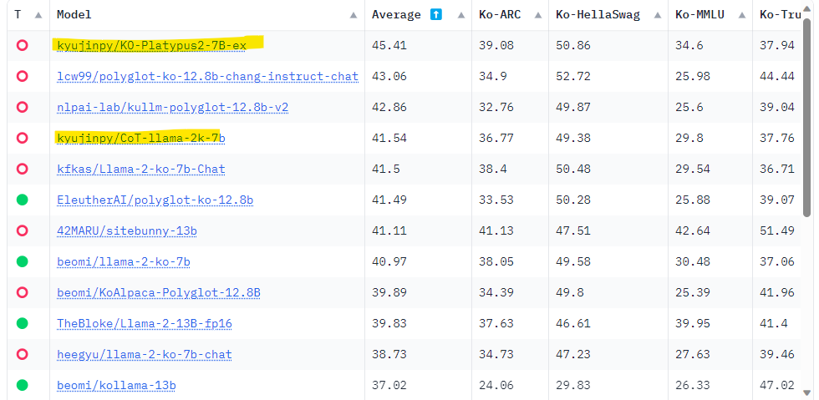Open the TheBloke/Llama-2-13B-fp16 model link
The image size is (819, 400).
click(145, 323)
